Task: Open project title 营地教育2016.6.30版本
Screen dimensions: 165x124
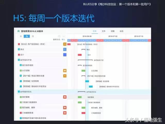Action: pyautogui.click(x=32, y=31)
